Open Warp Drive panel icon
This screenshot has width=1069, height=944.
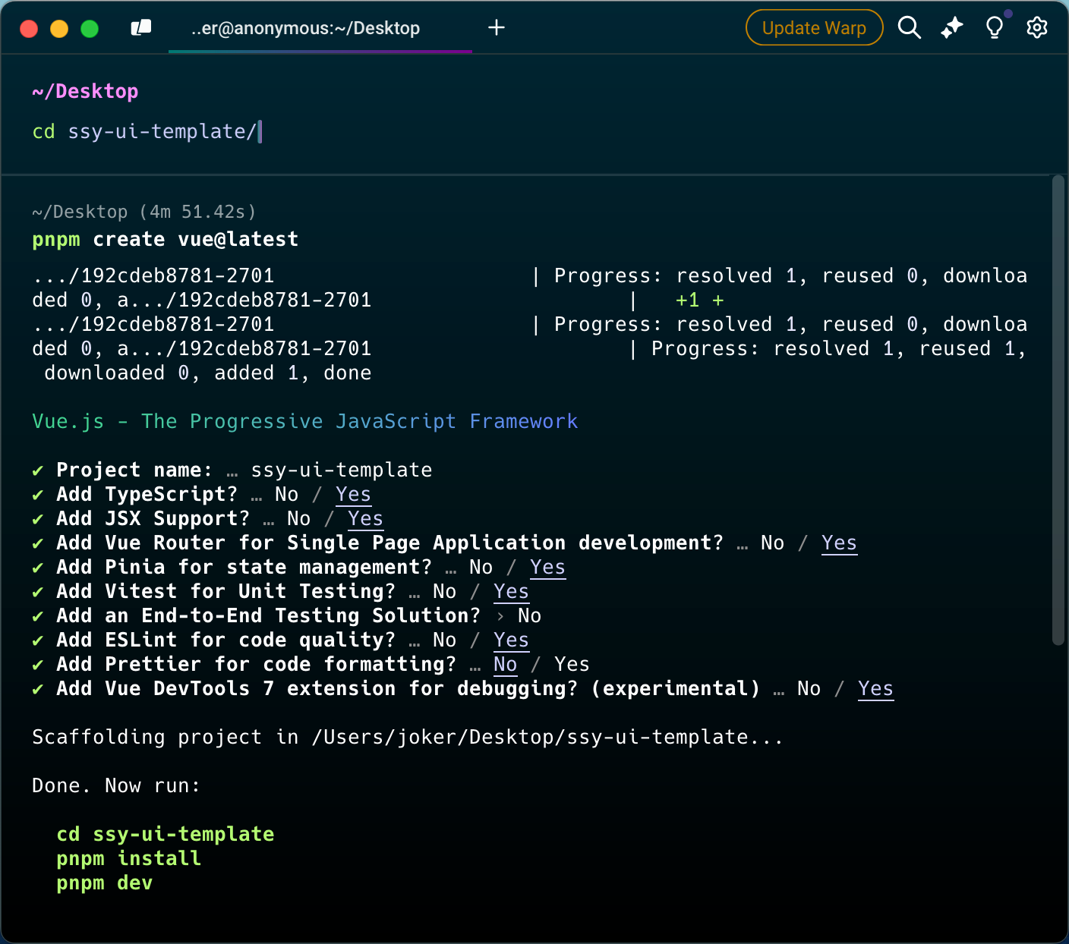tap(141, 28)
